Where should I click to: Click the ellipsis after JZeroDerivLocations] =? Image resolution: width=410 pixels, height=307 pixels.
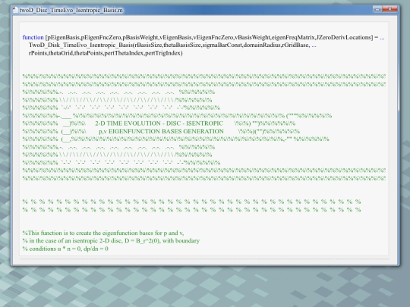point(382,38)
